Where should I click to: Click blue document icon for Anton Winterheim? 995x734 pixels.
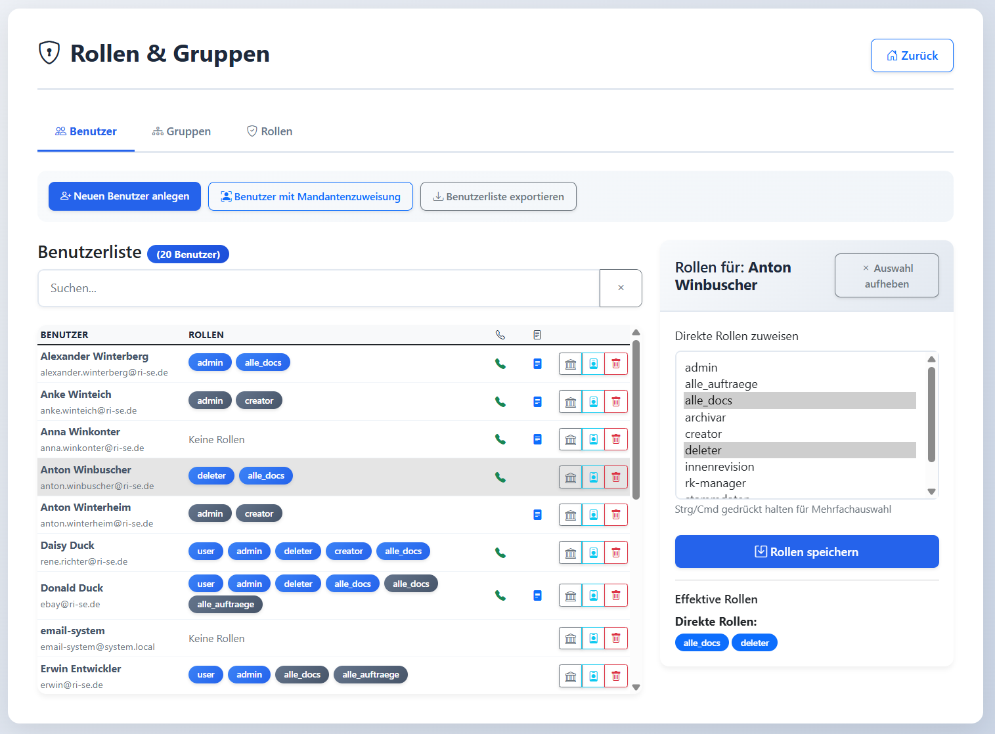(537, 515)
